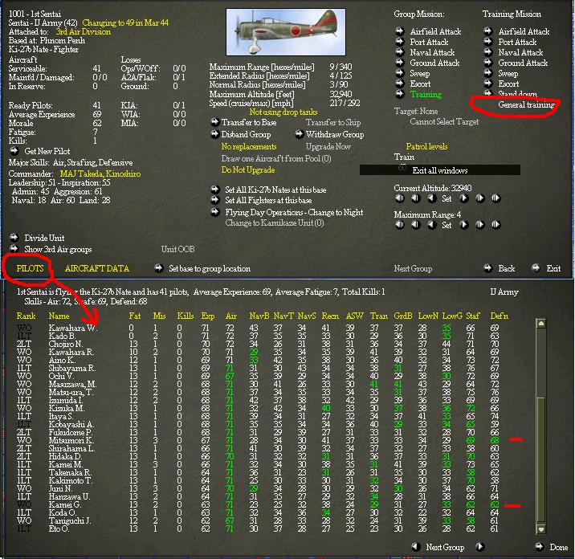Sort pilots by the Exp column header
The height and width of the screenshot is (559, 575).
click(207, 316)
